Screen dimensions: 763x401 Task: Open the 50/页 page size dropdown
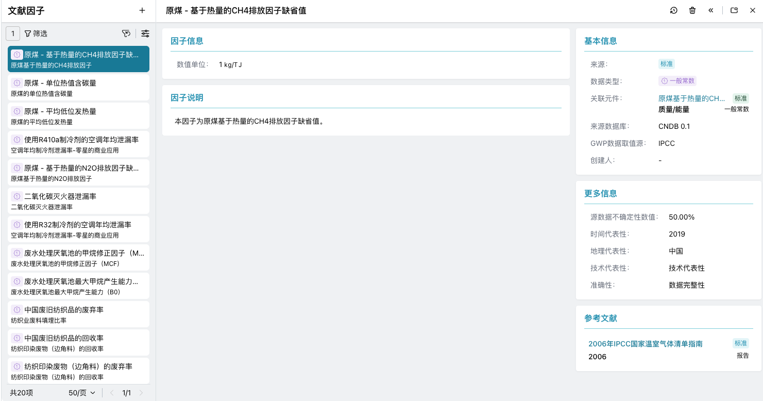tap(82, 393)
